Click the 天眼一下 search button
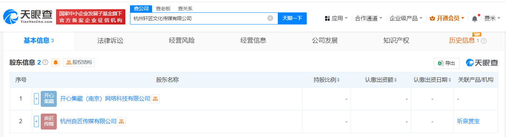The image size is (506, 137). coord(292,18)
